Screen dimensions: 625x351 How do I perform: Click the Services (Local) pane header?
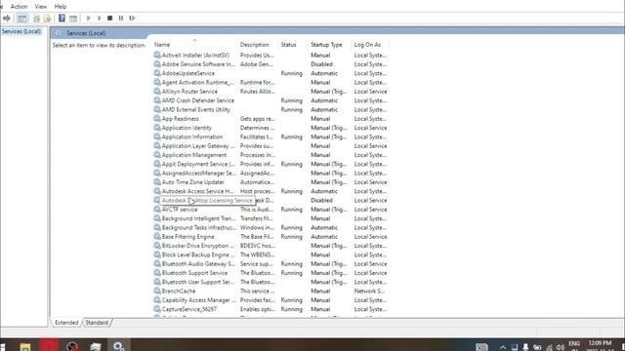pyautogui.click(x=86, y=33)
